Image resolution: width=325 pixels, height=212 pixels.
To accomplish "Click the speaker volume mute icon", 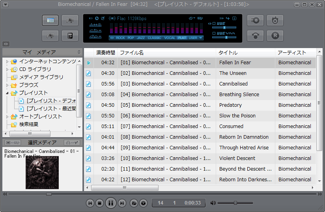I will 213,203.
